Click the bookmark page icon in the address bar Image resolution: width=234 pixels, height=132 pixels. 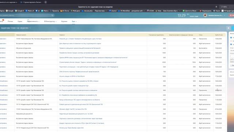[x=216, y=7]
